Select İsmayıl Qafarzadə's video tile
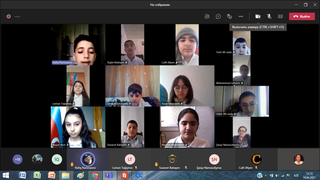 coord(132,86)
